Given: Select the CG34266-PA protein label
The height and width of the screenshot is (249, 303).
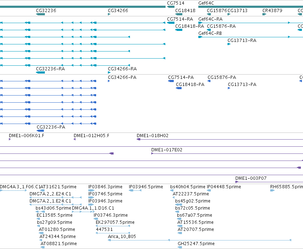Looking at the screenshot, I should tap(122, 77).
